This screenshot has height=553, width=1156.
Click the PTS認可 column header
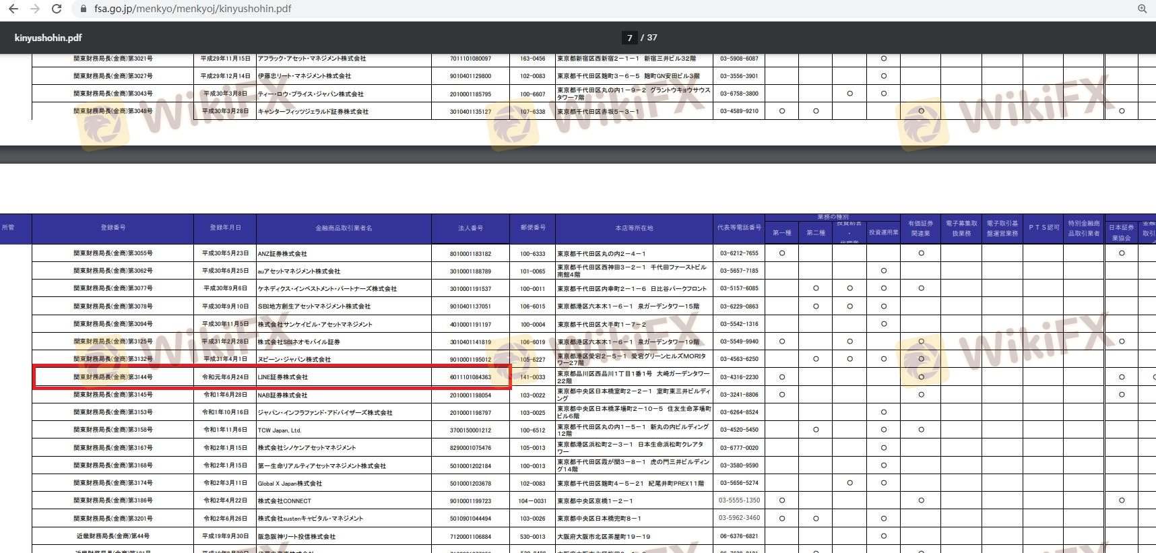(1043, 228)
